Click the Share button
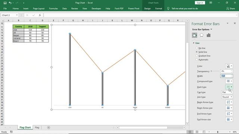 (231, 9)
